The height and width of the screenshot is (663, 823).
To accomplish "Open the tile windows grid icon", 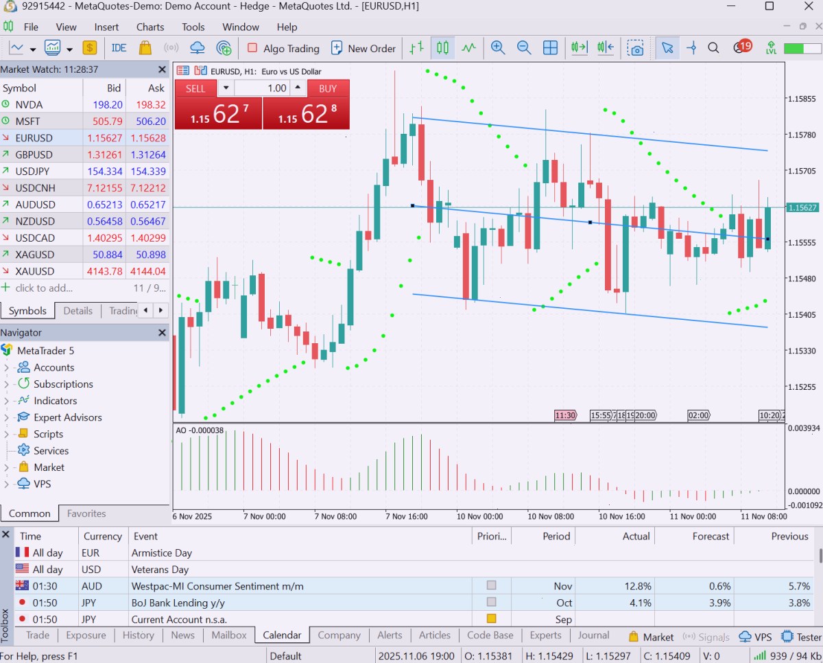I will click(550, 48).
